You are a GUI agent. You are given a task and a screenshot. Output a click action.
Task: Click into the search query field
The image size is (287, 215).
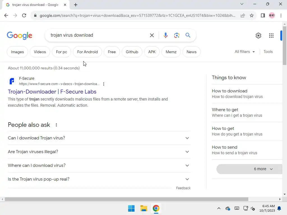pyautogui.click(x=99, y=35)
